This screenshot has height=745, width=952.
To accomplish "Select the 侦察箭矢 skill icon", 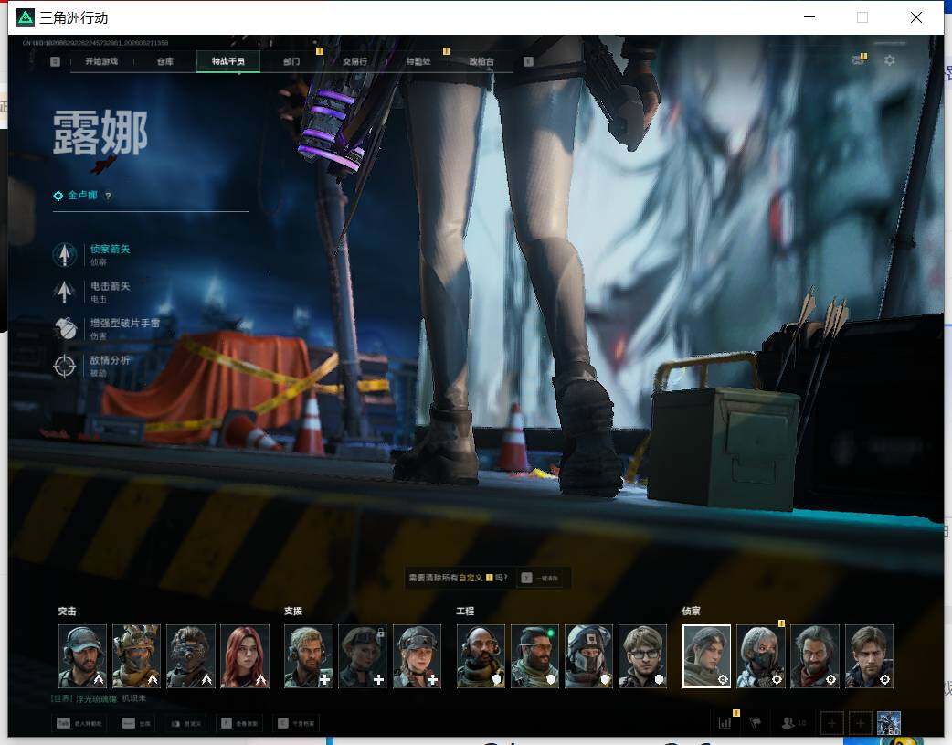I will [x=64, y=255].
